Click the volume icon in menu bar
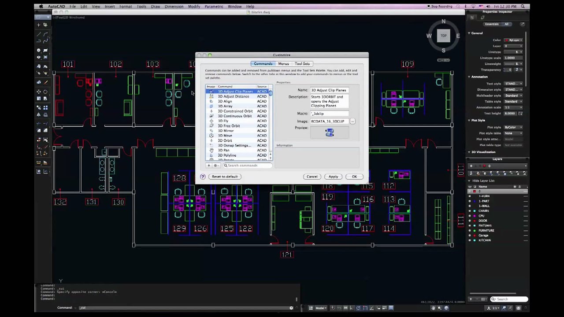This screenshot has width=564, height=317. pos(488,7)
